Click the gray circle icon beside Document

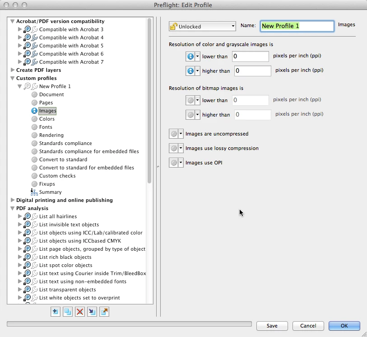point(34,94)
